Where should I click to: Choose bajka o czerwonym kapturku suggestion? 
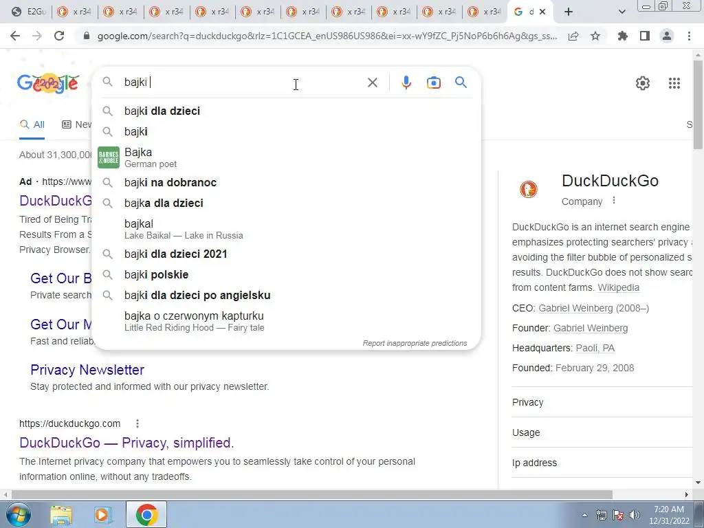point(287,322)
